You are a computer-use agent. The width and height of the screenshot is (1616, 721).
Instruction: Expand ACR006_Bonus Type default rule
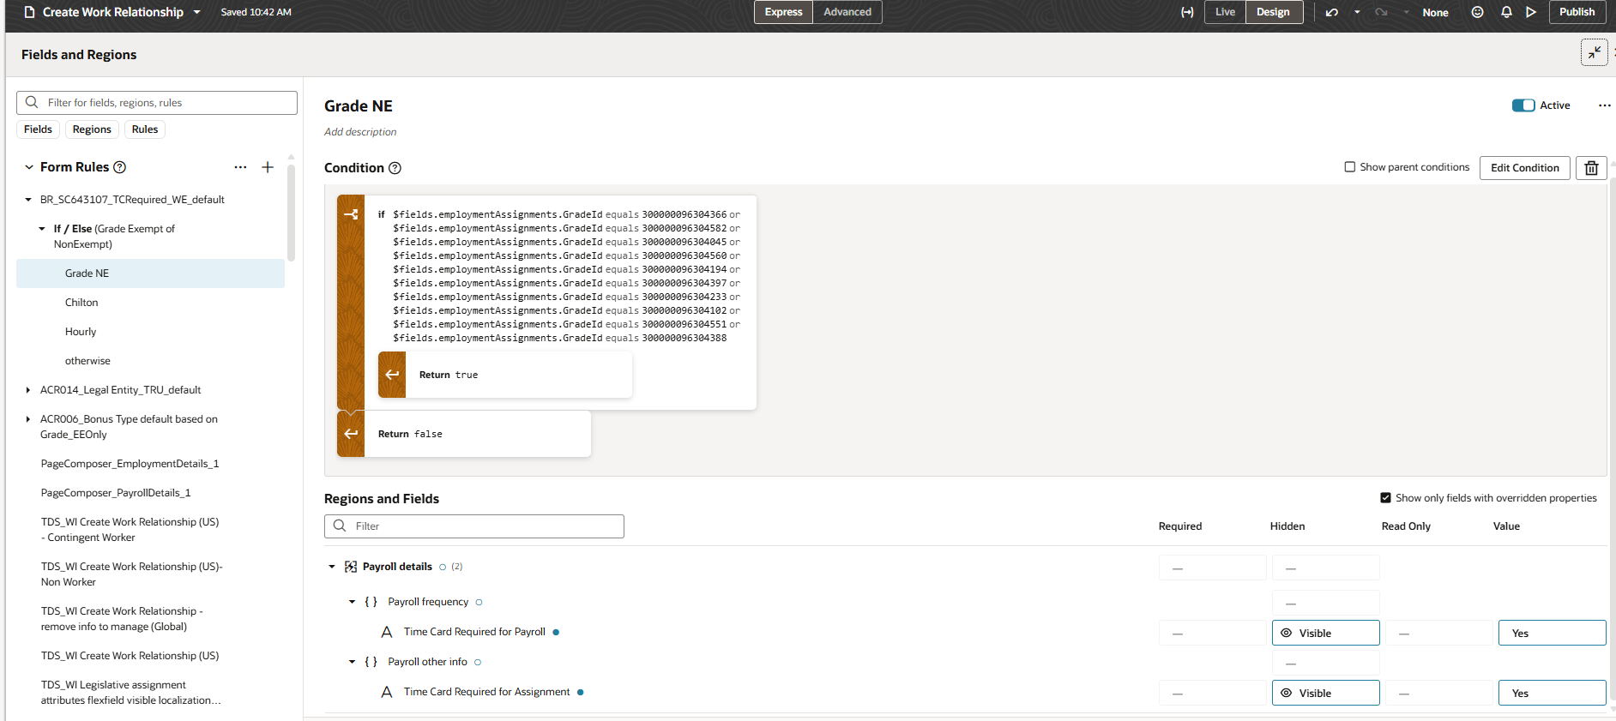pos(28,419)
